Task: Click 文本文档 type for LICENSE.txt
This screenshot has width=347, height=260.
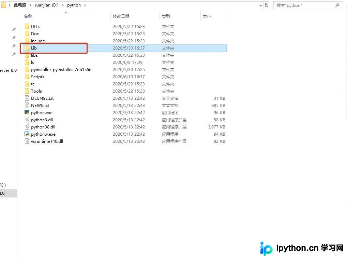Action: [x=170, y=98]
